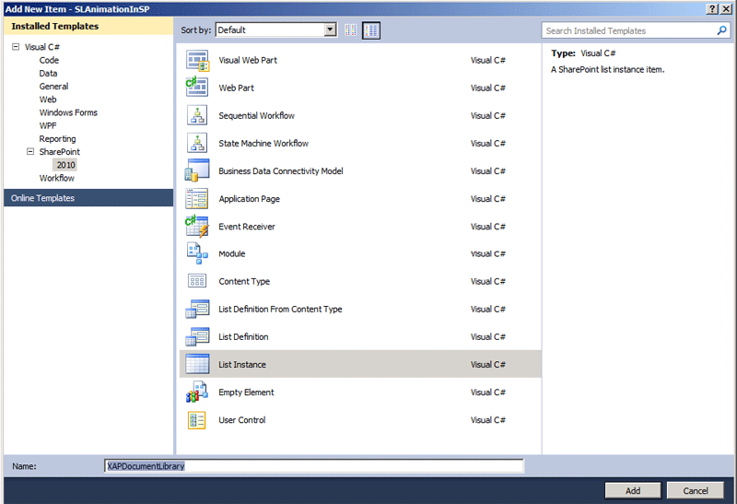Click the Sequential Workflow label
The height and width of the screenshot is (504, 737).
[x=256, y=116]
